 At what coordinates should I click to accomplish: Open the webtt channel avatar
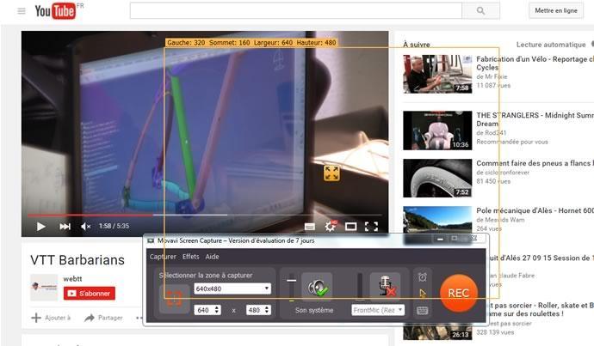pyautogui.click(x=44, y=288)
